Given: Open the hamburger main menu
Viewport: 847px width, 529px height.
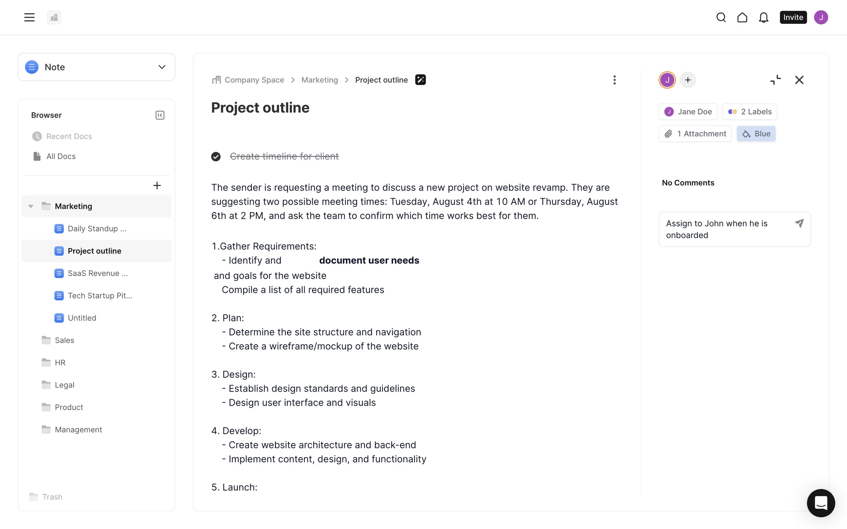Looking at the screenshot, I should (29, 17).
